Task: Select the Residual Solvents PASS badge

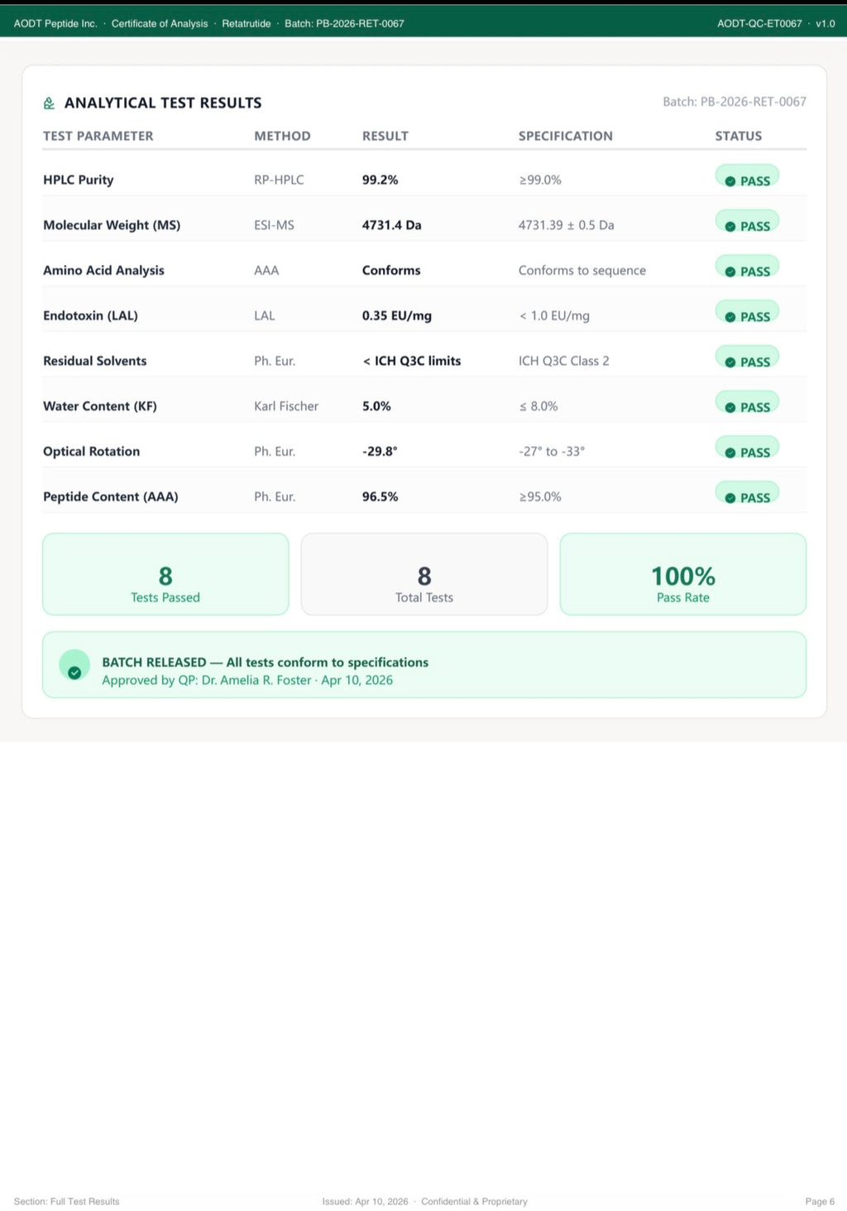Action: 747,360
